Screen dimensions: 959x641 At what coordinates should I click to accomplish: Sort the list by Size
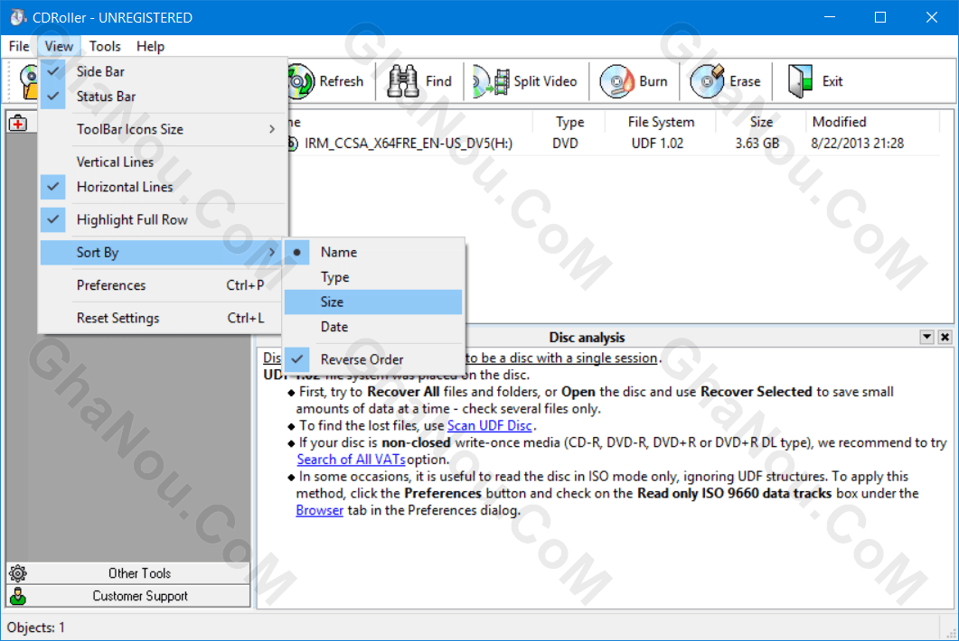(x=373, y=302)
